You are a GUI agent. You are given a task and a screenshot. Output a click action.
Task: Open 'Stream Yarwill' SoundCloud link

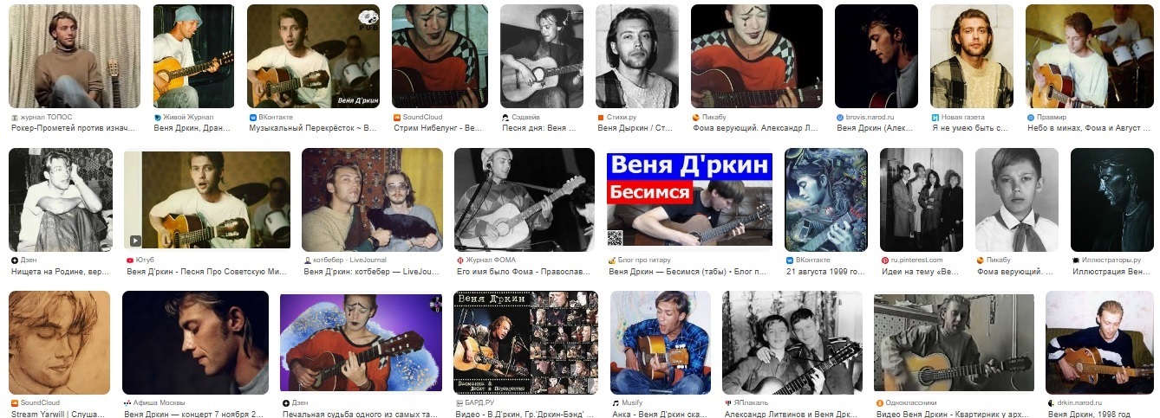point(60,415)
